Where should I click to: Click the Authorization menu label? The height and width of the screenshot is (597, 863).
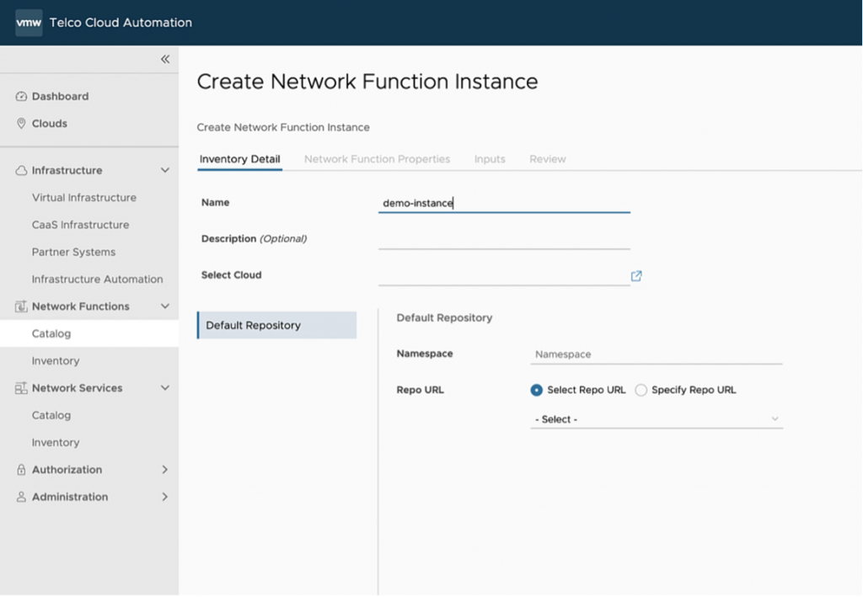click(67, 470)
